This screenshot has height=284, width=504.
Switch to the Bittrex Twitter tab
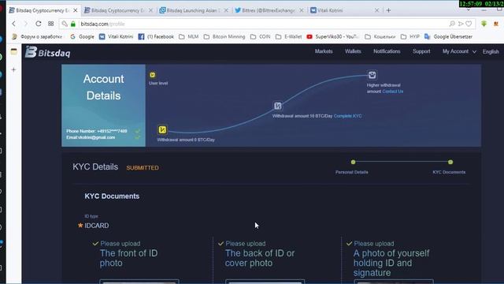click(269, 10)
